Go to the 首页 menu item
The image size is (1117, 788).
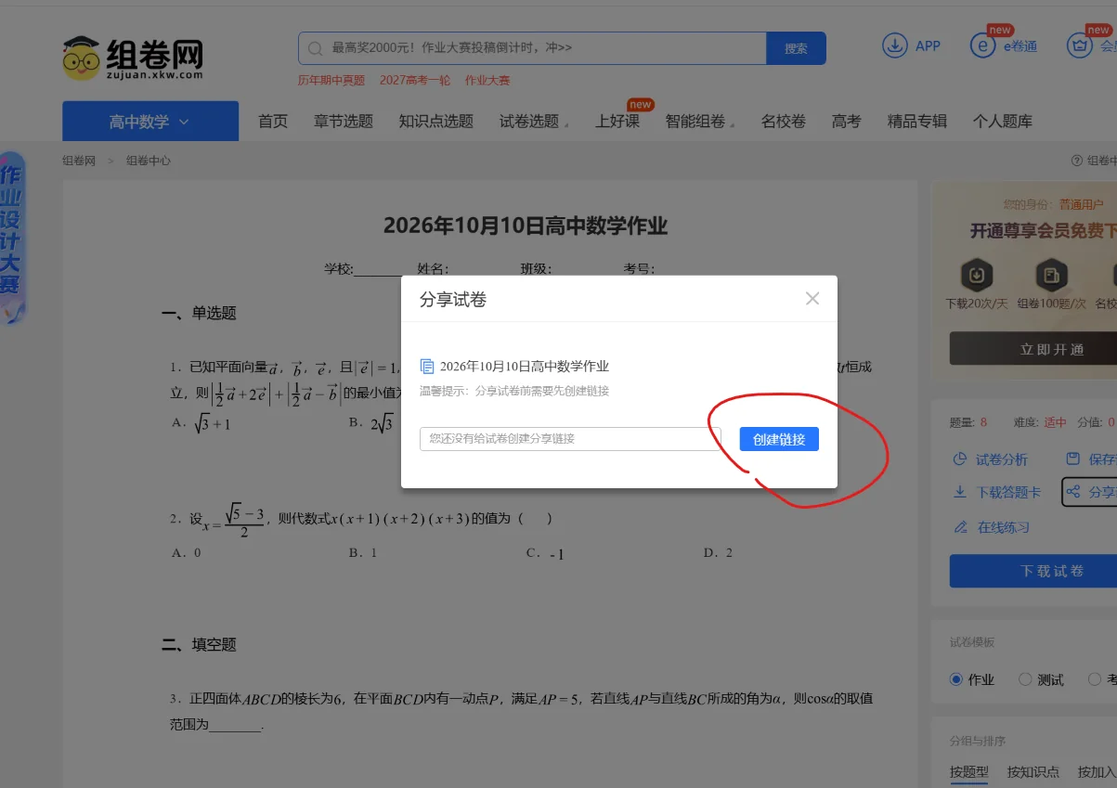tap(273, 122)
